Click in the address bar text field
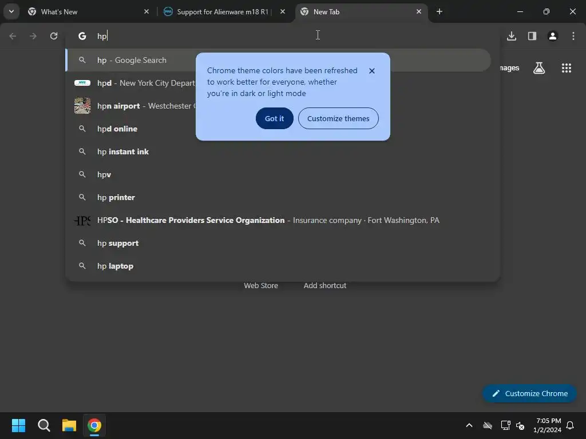Screen dimensions: 586x439 coord(284,36)
